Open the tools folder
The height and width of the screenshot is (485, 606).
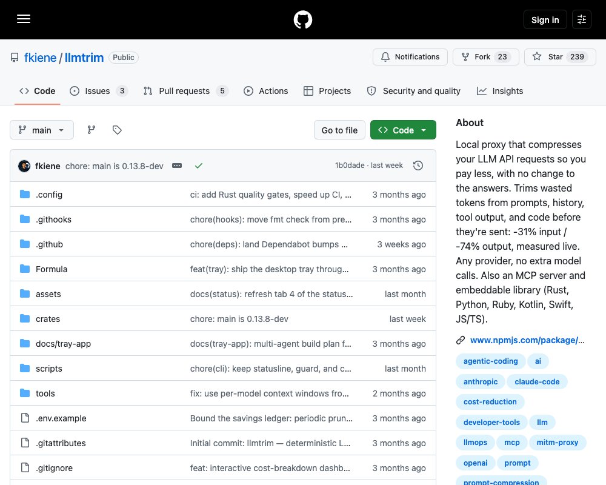[x=45, y=393]
